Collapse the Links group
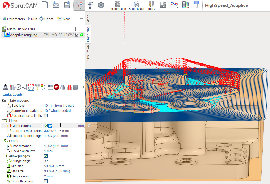 (x=3, y=121)
